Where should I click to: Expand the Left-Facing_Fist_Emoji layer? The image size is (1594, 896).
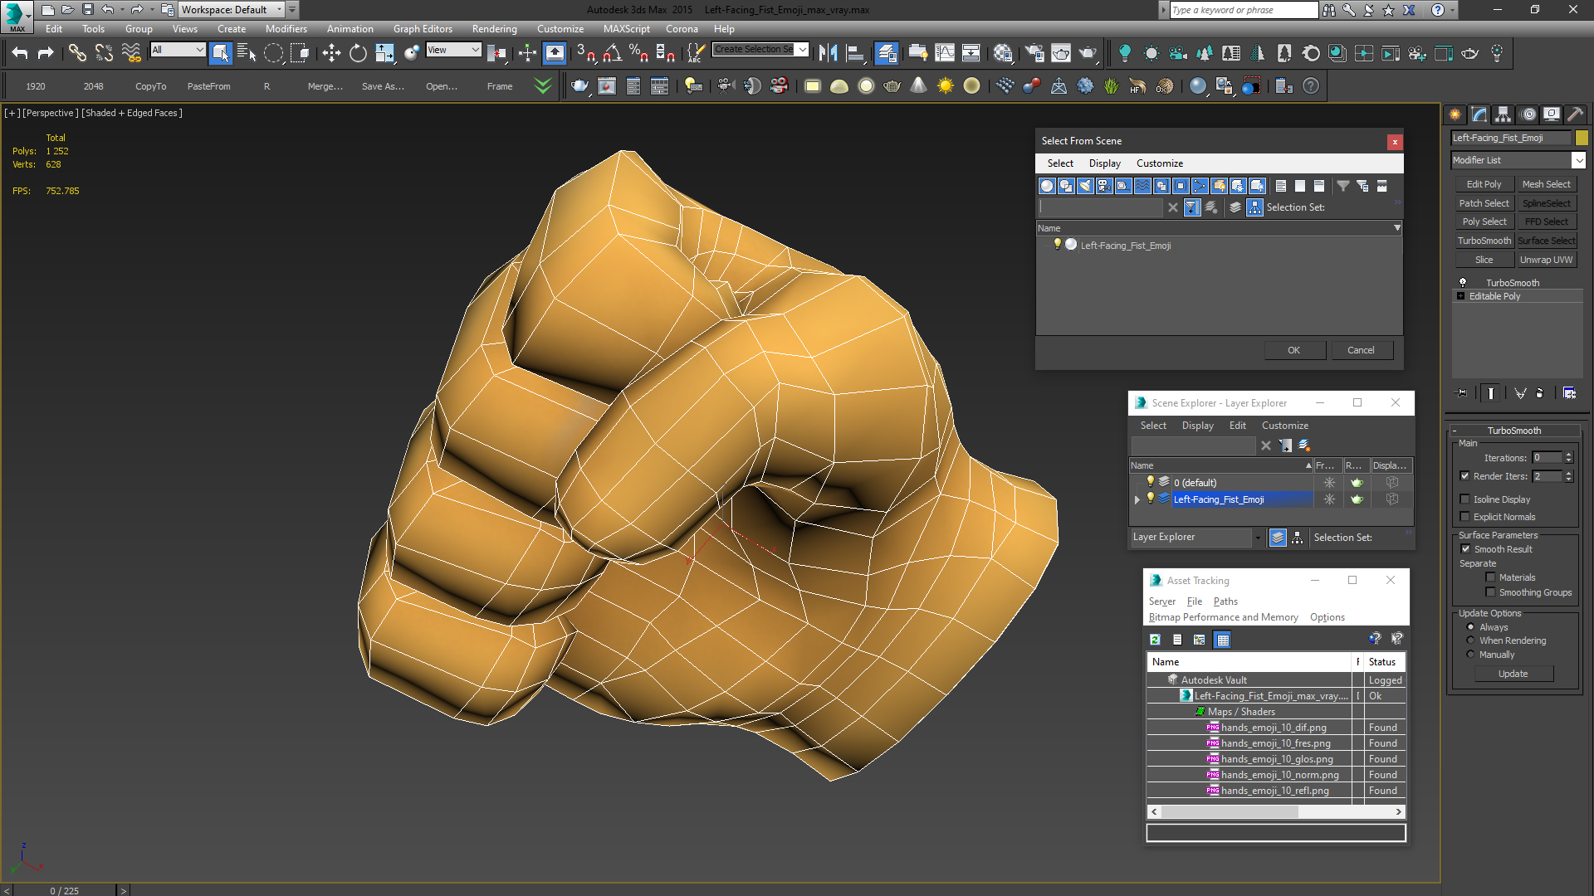coord(1137,499)
